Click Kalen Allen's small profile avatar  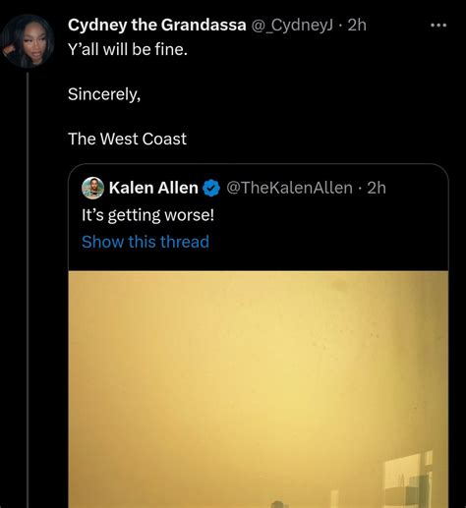(92, 188)
